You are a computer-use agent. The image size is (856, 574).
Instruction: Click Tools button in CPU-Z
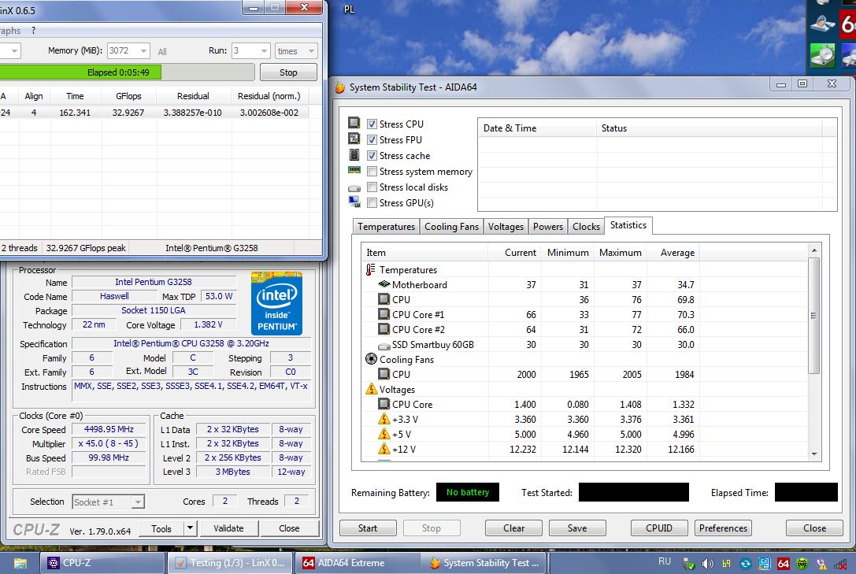point(161,528)
